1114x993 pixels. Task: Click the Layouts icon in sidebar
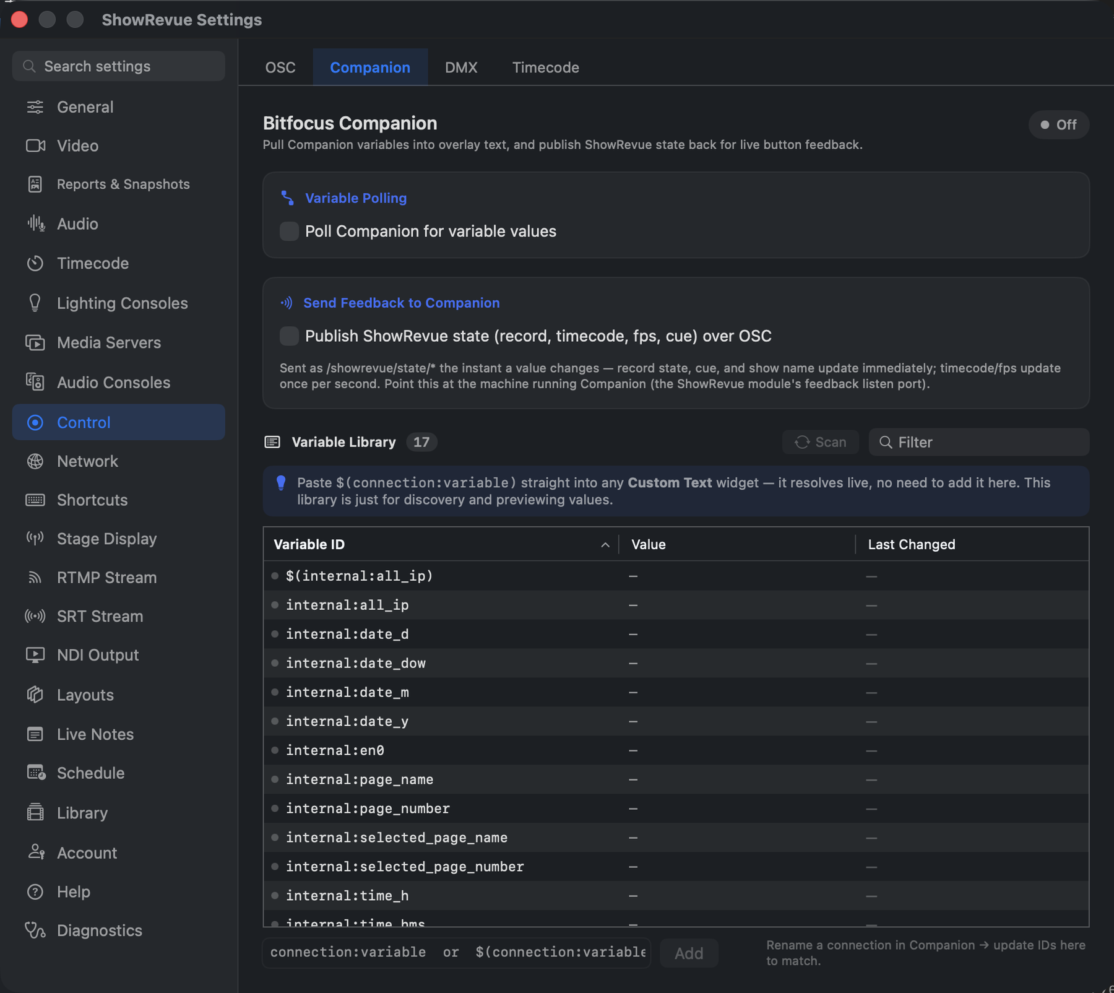pyautogui.click(x=35, y=695)
